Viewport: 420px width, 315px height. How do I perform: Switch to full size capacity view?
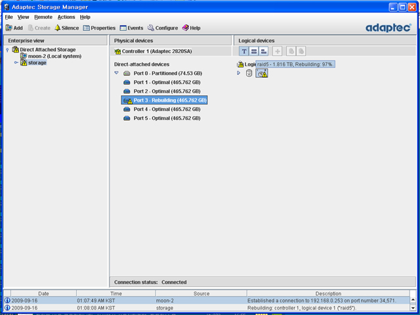254,51
